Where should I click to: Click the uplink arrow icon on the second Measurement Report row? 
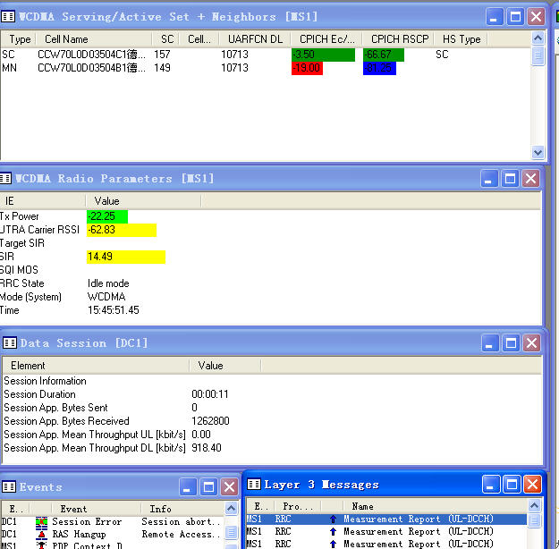pos(333,531)
